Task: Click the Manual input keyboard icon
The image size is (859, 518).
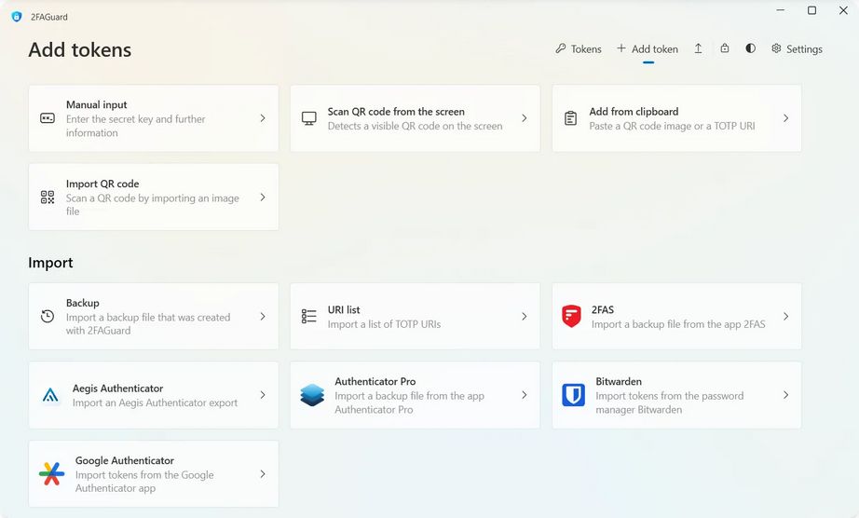Action: (48, 118)
